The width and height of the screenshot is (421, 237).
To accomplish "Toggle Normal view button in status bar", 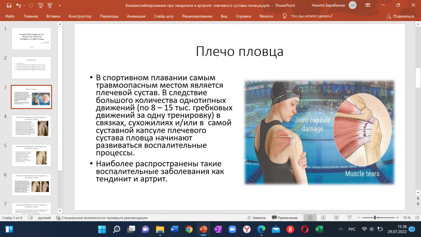I will (310, 218).
